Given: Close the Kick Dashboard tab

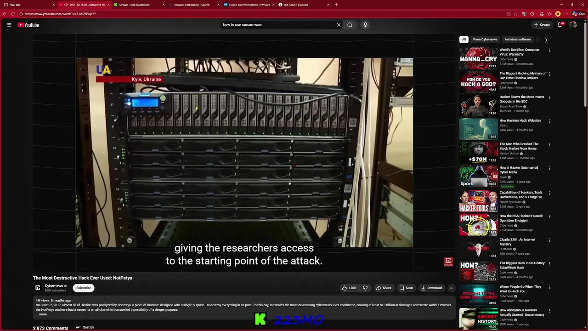Looking at the screenshot, I should pos(163,5).
